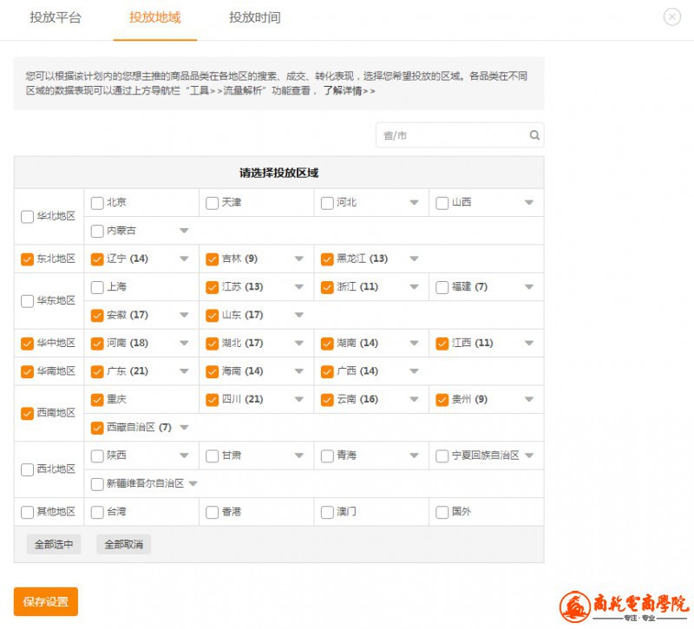
Task: Tick the 上海 checkbox
Action: pyautogui.click(x=97, y=287)
